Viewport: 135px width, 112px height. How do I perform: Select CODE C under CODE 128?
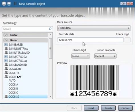13,93
